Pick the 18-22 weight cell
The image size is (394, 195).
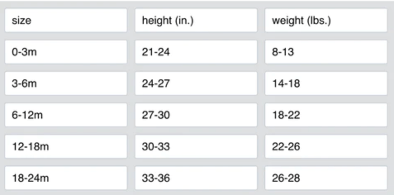click(326, 115)
